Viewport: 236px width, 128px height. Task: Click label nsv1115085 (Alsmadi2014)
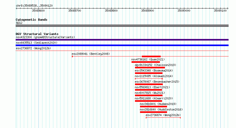[154, 76]
